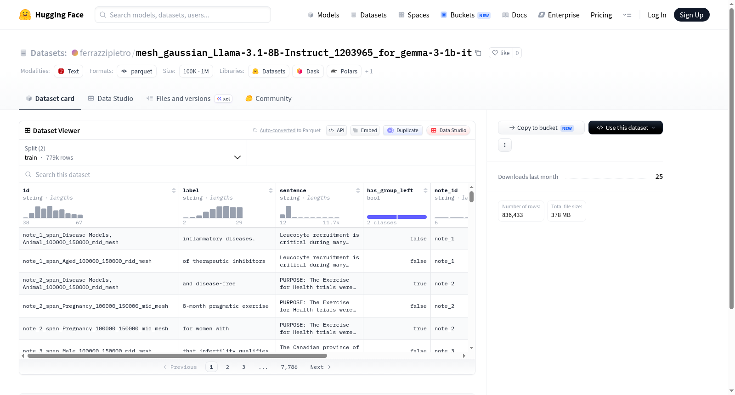Select the Datasets library tag

[x=269, y=71]
